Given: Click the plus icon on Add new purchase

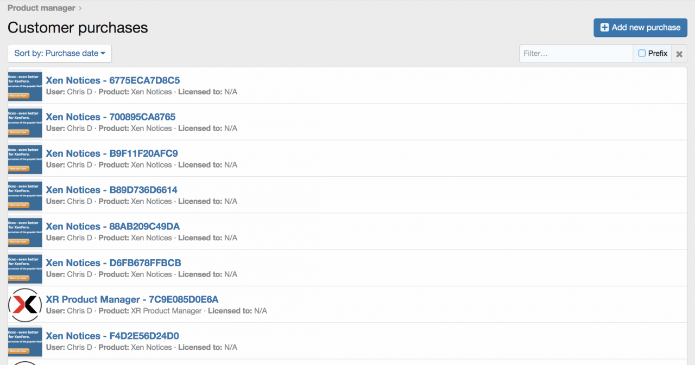Looking at the screenshot, I should pos(604,28).
